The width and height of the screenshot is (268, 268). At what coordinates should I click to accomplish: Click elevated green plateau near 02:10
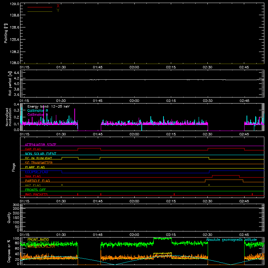pos(162,239)
